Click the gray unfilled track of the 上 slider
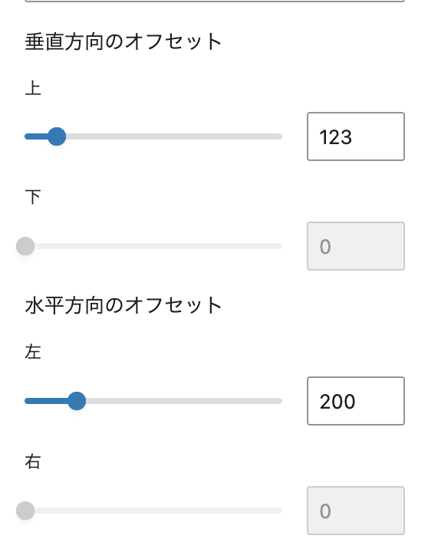The image size is (428, 552). pos(174,136)
